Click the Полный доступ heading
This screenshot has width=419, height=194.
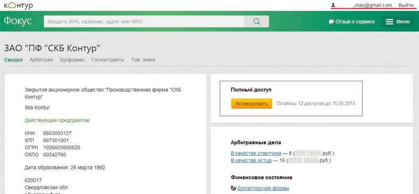pos(251,90)
